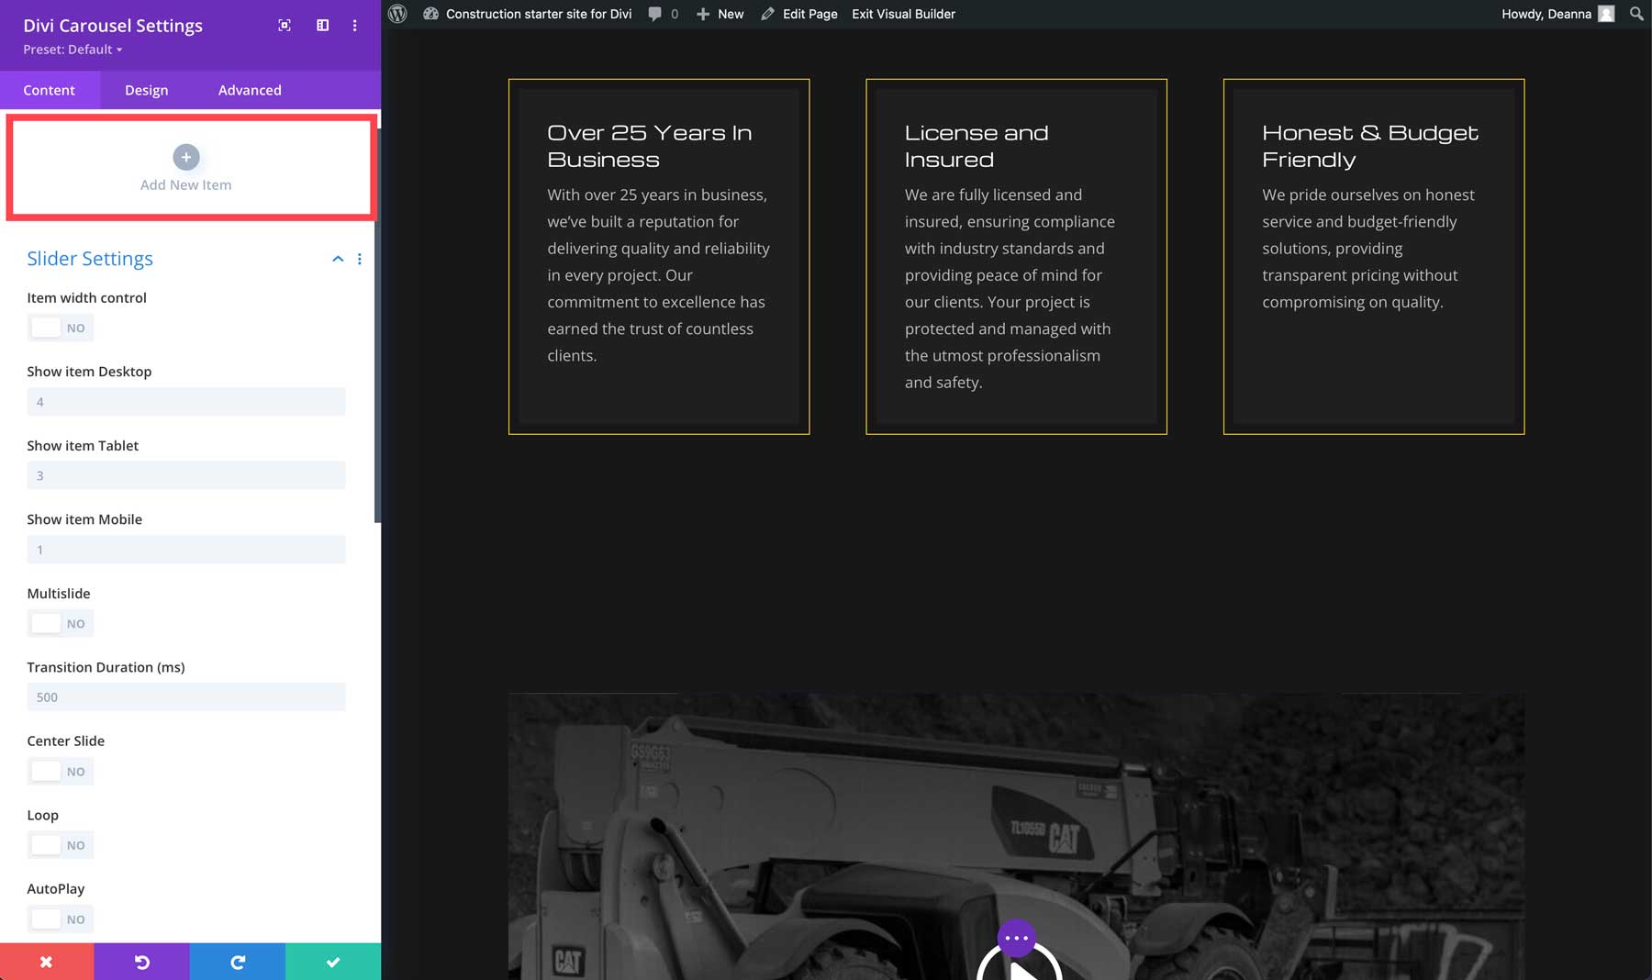Screen dimensions: 1652x980
Task: Click the settings panel vertical scrollbar
Action: (x=377, y=326)
